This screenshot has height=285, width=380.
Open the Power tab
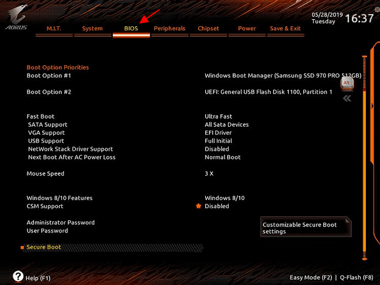(x=247, y=29)
